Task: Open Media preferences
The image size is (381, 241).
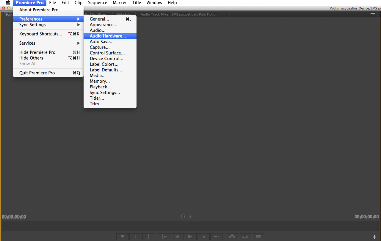Action: (x=110, y=76)
